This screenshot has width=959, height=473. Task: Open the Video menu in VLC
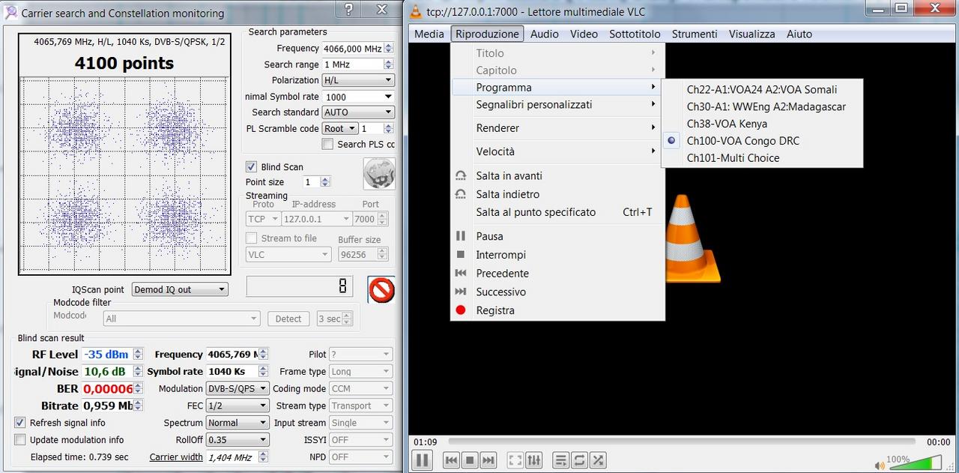click(584, 34)
